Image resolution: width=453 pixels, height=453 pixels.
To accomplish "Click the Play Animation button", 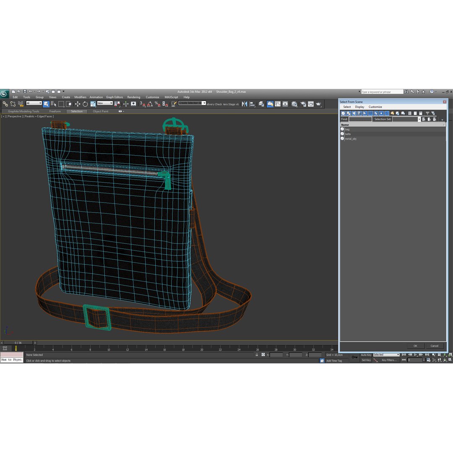I will pyautogui.click(x=415, y=355).
